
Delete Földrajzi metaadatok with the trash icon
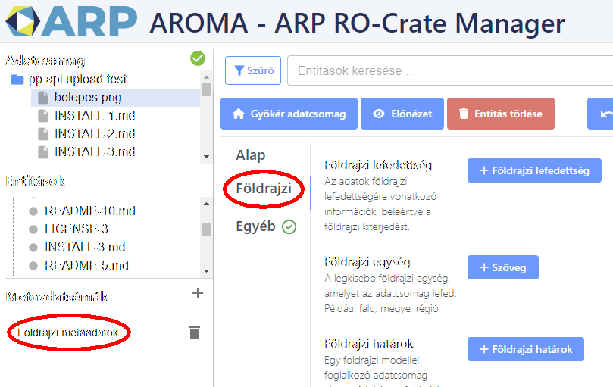coord(195,332)
